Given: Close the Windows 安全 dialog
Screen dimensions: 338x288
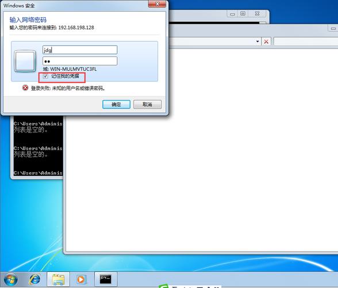Looking at the screenshot, I should 158,4.
